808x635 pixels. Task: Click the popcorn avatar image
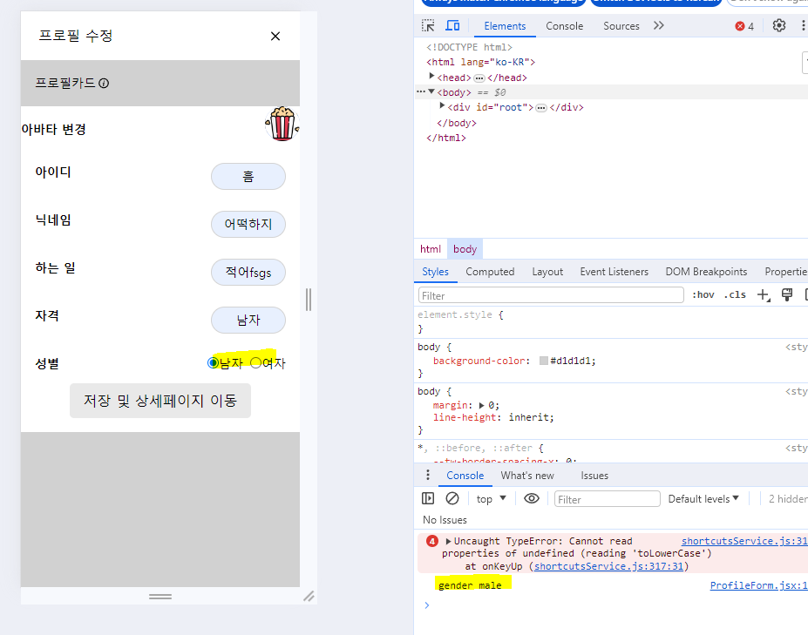pyautogui.click(x=282, y=124)
